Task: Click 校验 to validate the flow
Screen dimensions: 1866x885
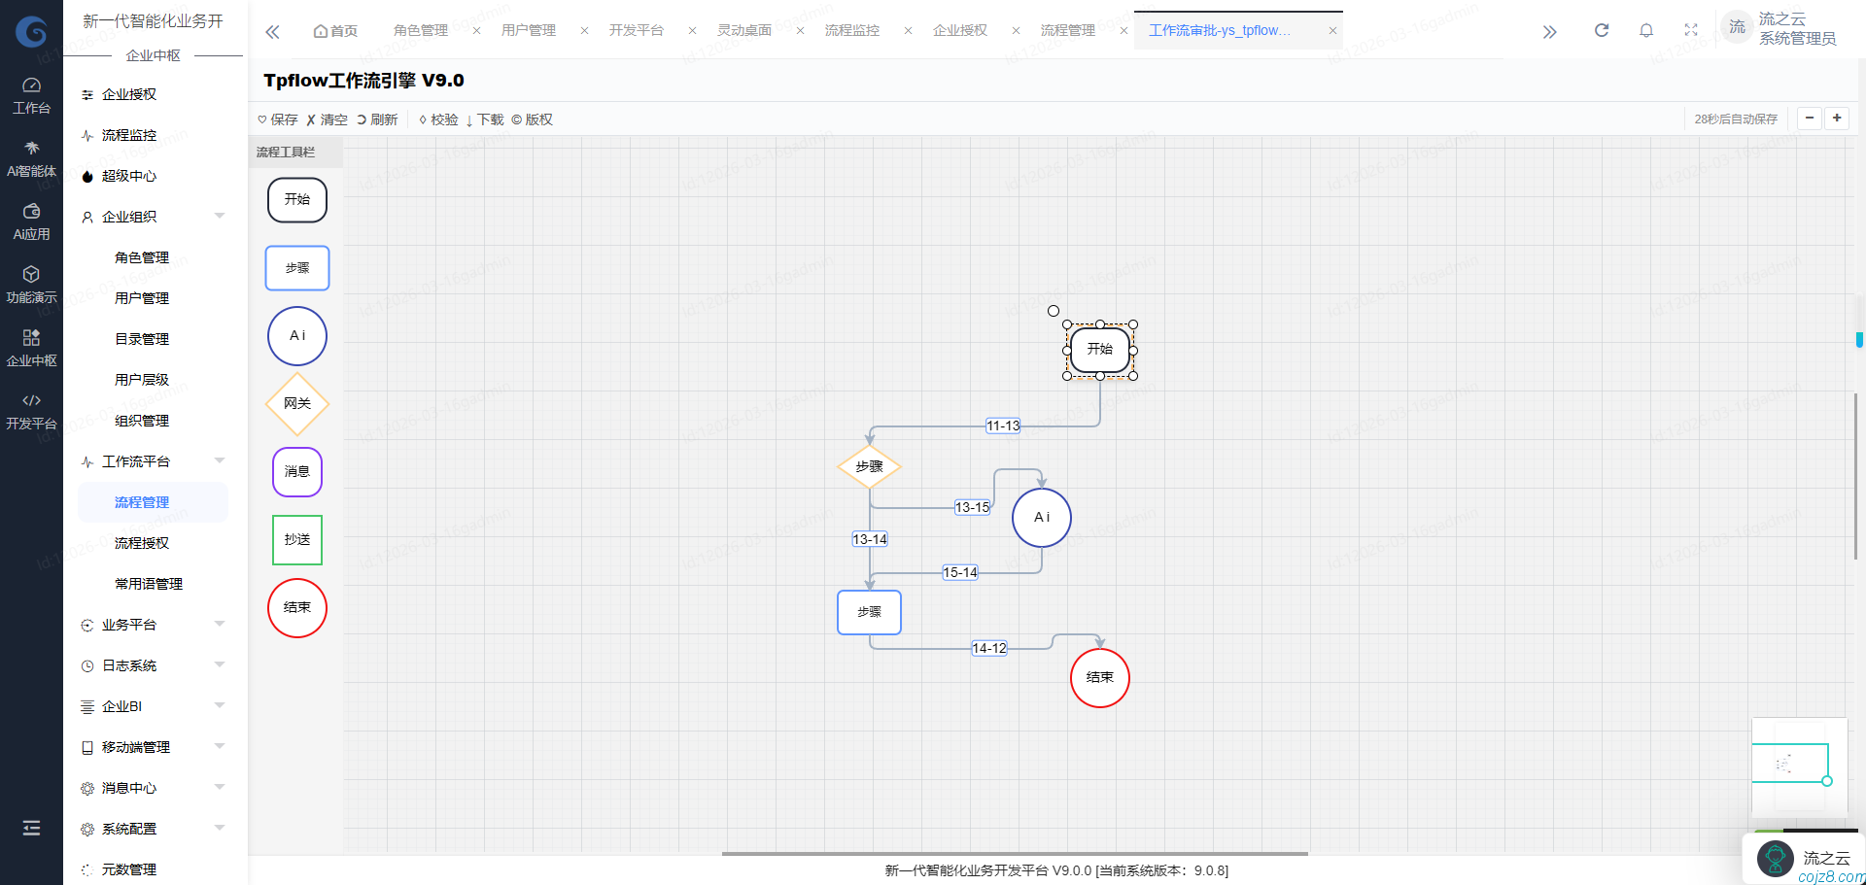Action: click(x=438, y=119)
